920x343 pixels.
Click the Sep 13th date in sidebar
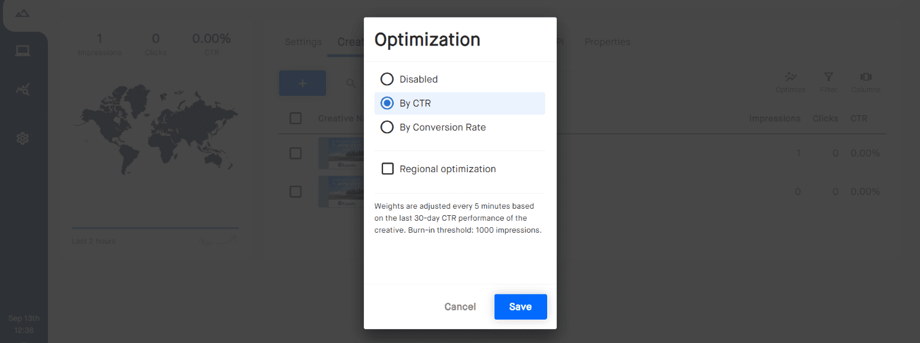(x=24, y=318)
